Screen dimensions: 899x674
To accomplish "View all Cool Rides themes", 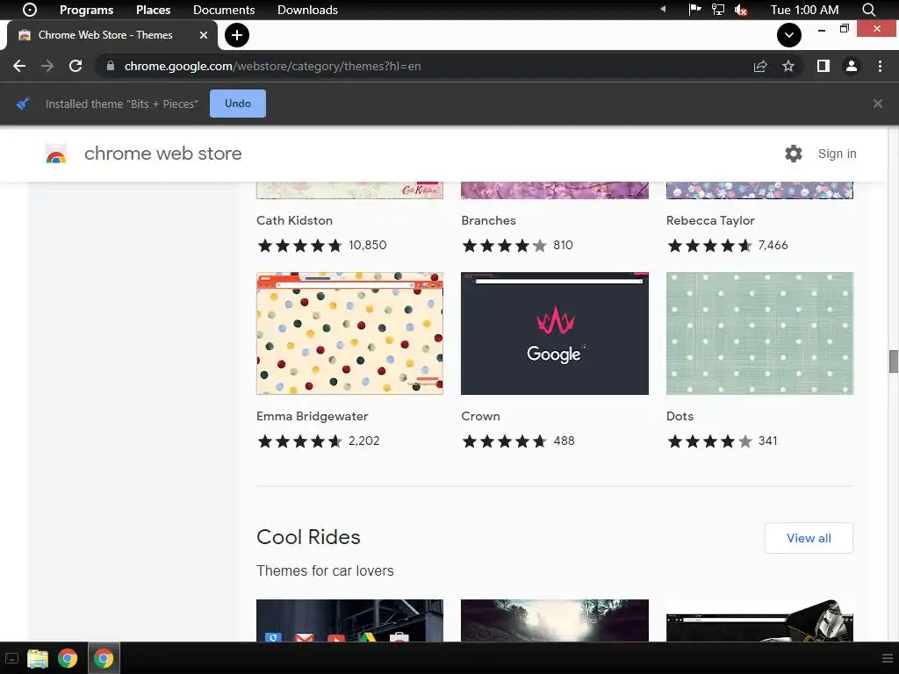I will click(809, 538).
